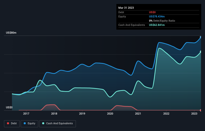Click the US$62.841m cash value
Viewport: 205px width, 131px height.
(x=157, y=25)
